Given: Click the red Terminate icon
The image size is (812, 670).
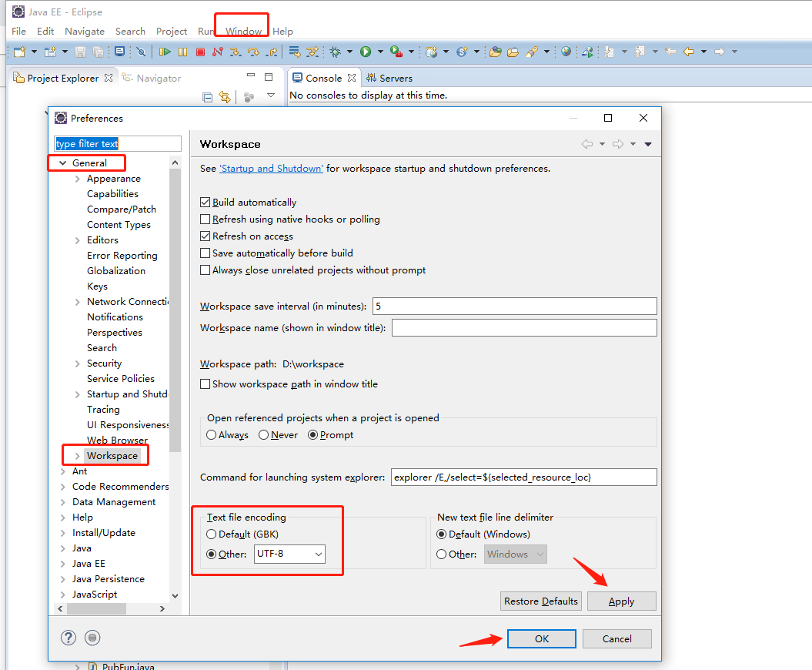Looking at the screenshot, I should 200,52.
